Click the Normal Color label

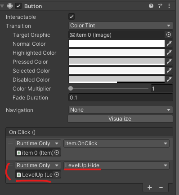point(29,44)
